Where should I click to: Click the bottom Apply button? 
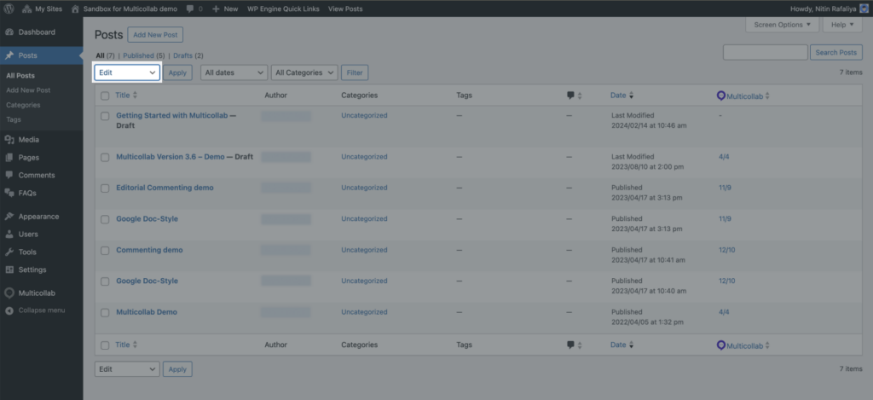click(177, 369)
